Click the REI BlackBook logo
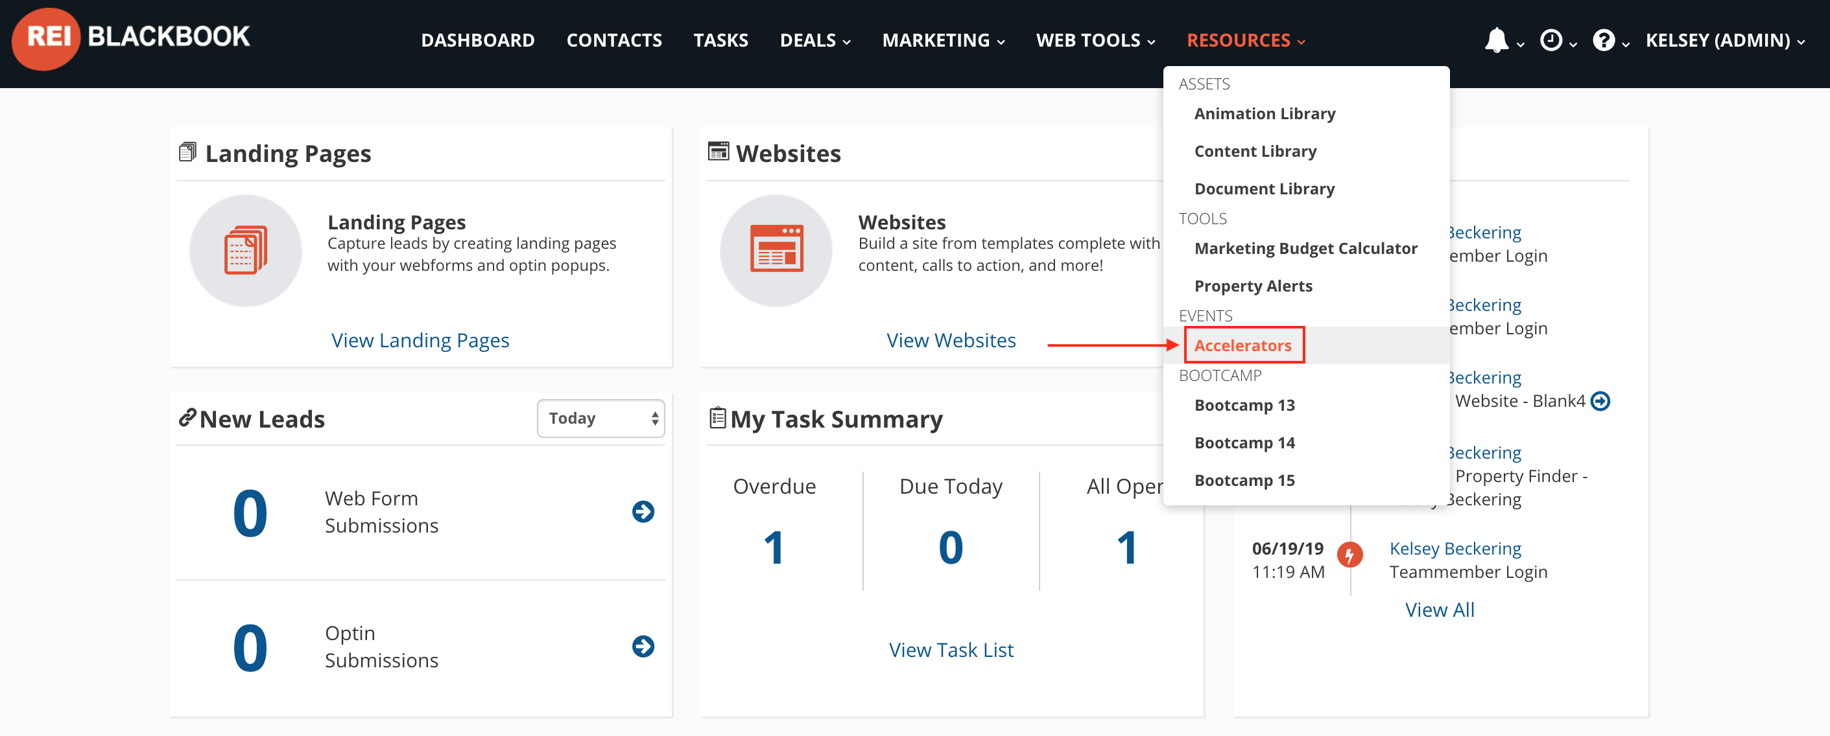1830x736 pixels. pos(131,38)
